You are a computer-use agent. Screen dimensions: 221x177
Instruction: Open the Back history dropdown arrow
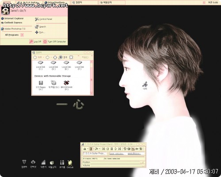coord(44,58)
